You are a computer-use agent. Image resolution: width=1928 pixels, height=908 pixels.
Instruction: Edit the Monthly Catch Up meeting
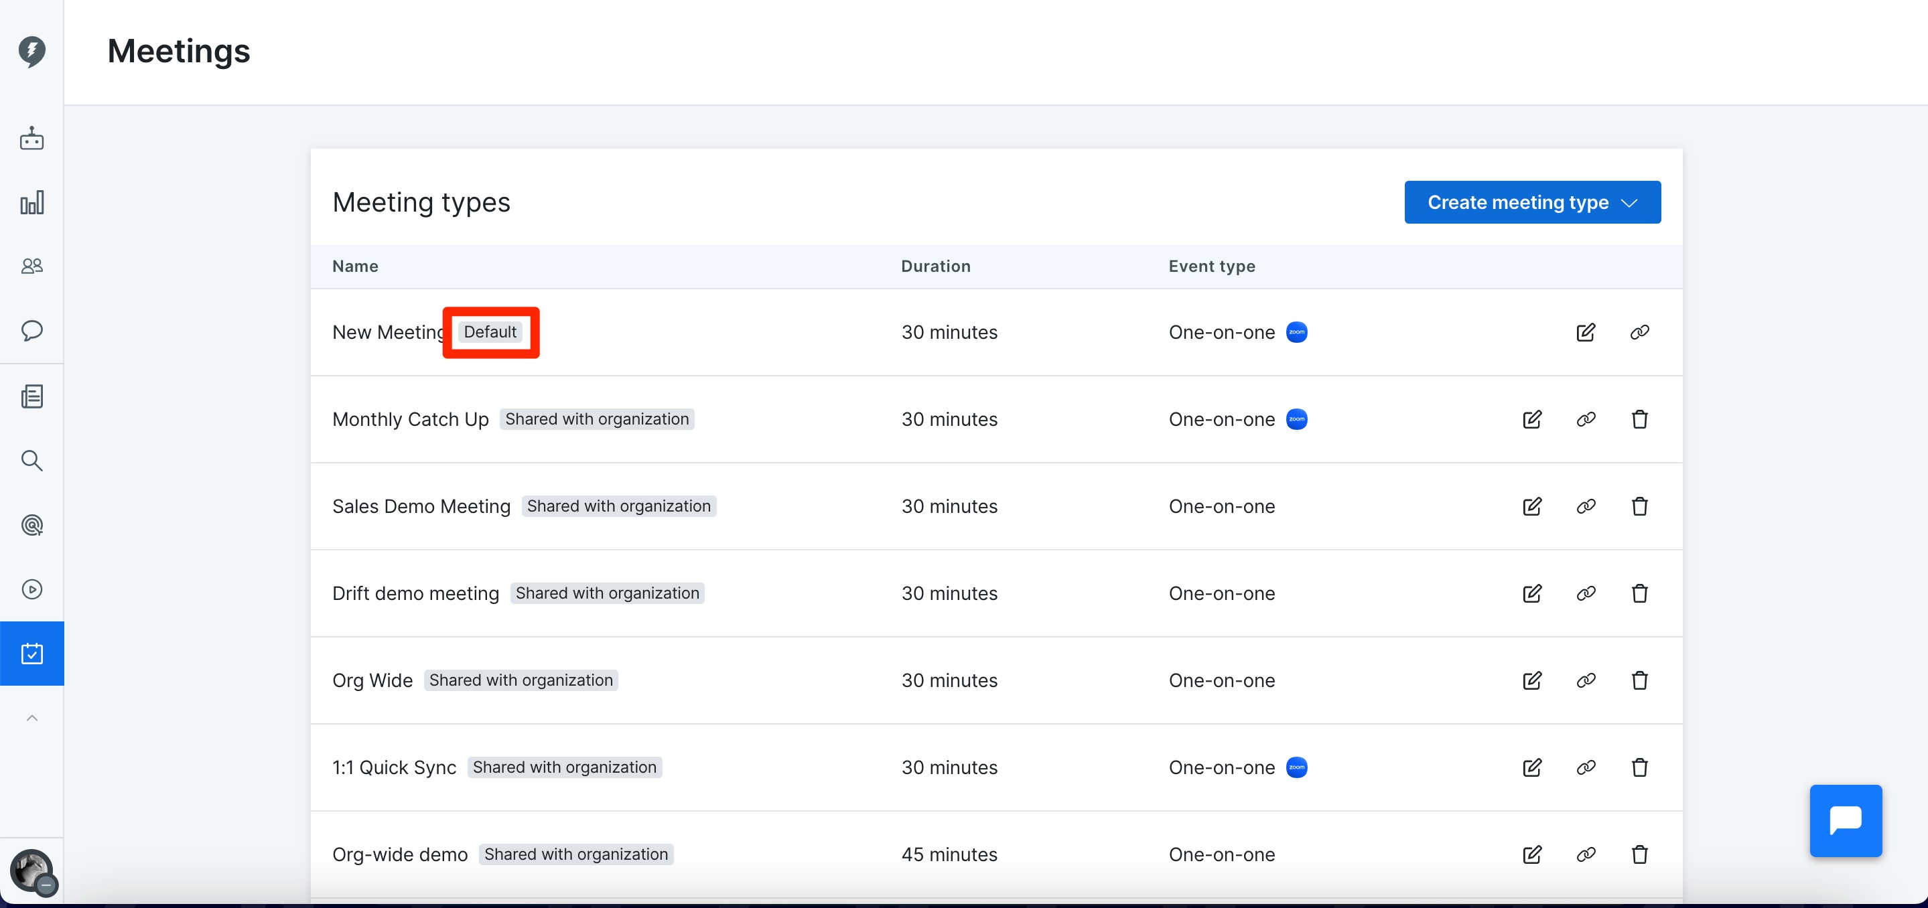(x=1531, y=419)
